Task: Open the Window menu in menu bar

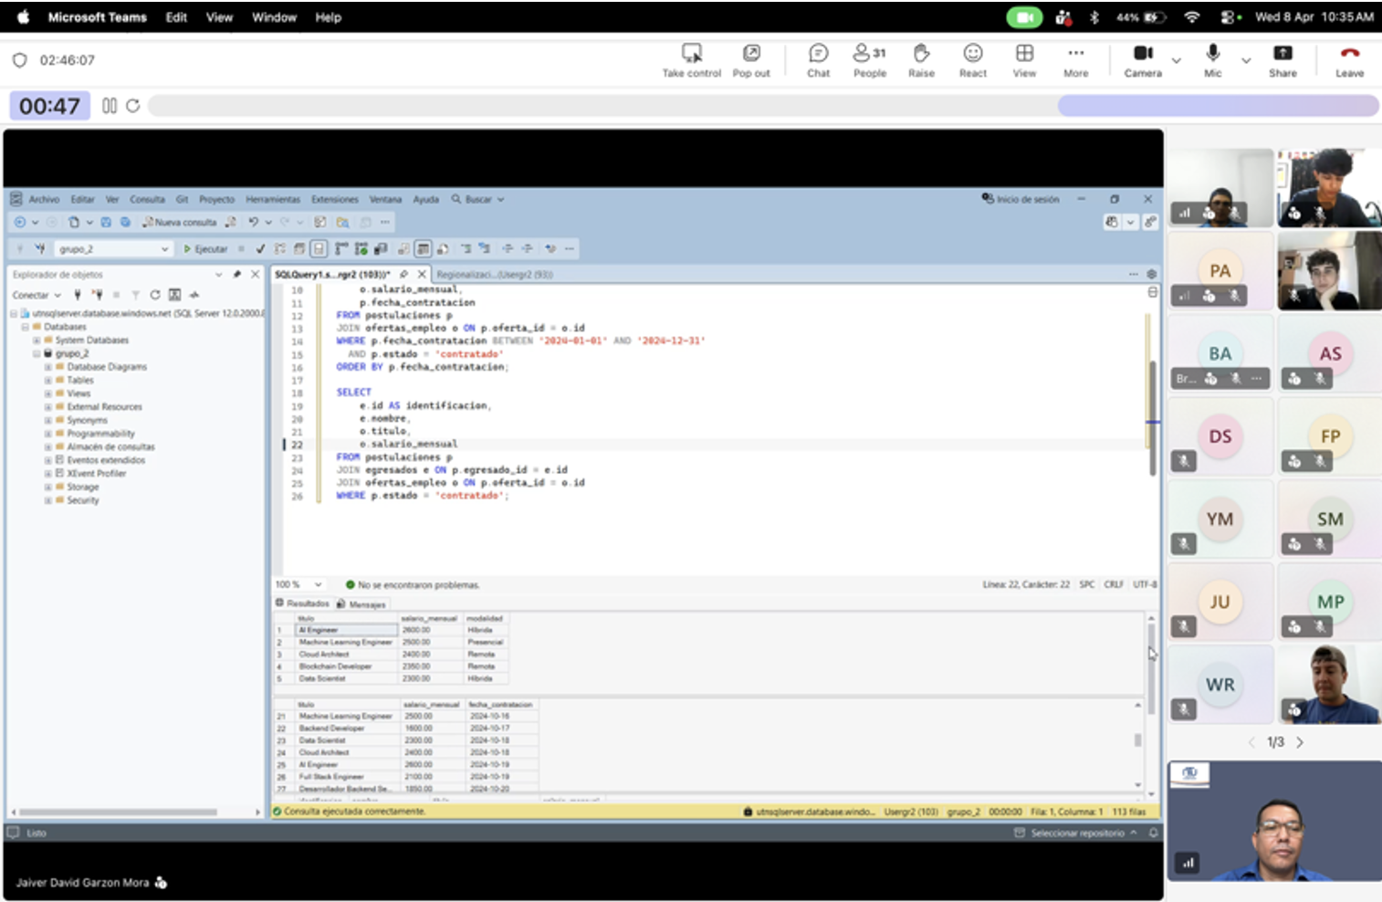Action: [274, 17]
